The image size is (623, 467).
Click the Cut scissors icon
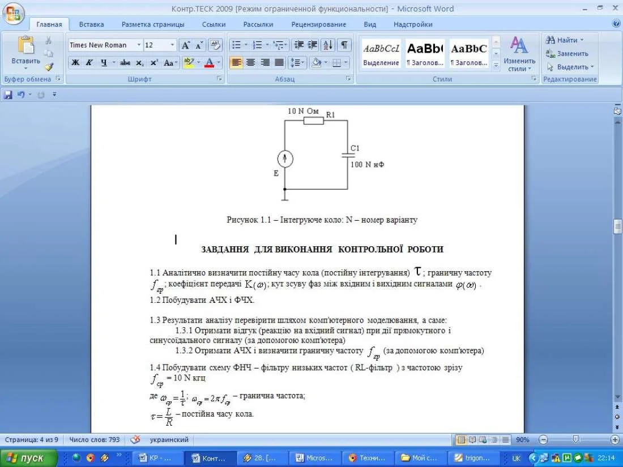[x=49, y=41]
